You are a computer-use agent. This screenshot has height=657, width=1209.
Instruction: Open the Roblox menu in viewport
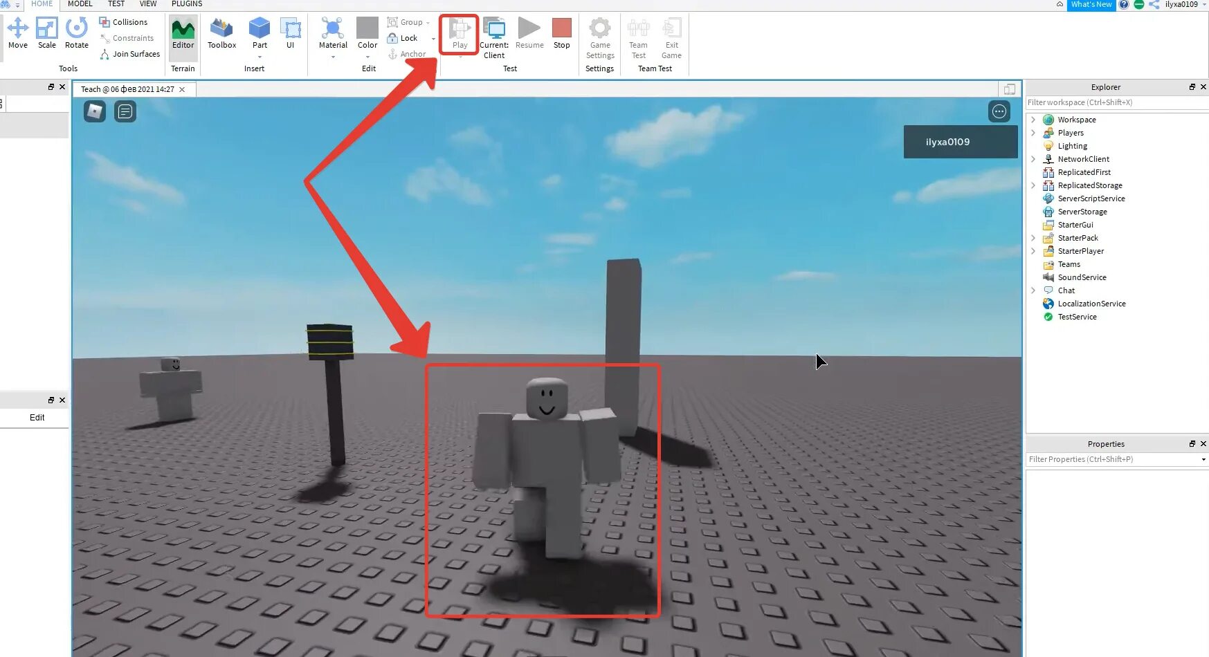point(95,111)
